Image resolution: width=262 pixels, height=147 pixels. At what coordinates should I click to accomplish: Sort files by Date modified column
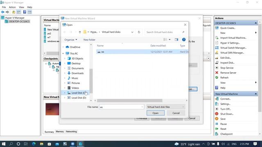158,45
